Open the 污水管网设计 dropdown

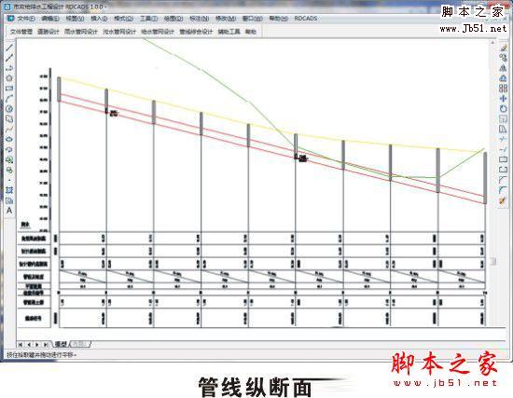click(x=119, y=32)
